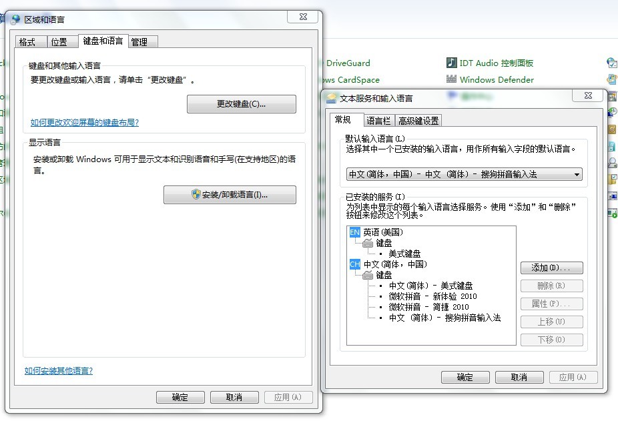The height and width of the screenshot is (423, 618).
Task: Select 中文 (简体) - 美式键盘 entry
Action: [430, 286]
